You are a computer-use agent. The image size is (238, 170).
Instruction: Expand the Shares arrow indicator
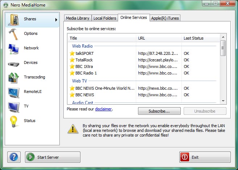tap(56, 20)
